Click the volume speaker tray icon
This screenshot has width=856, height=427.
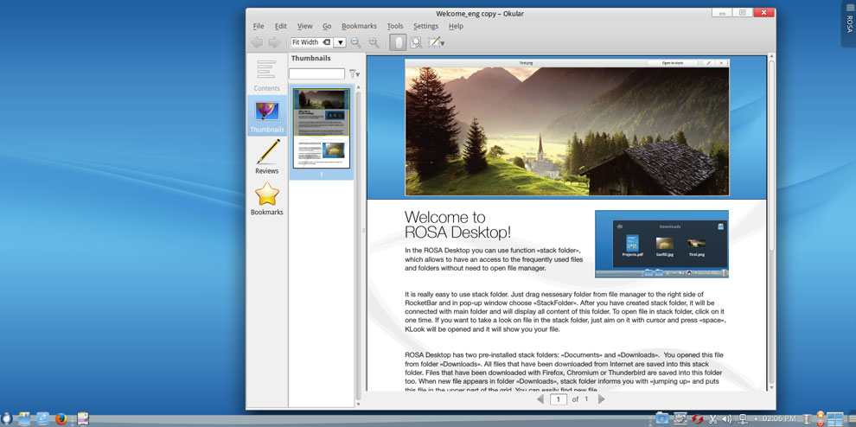tap(726, 419)
